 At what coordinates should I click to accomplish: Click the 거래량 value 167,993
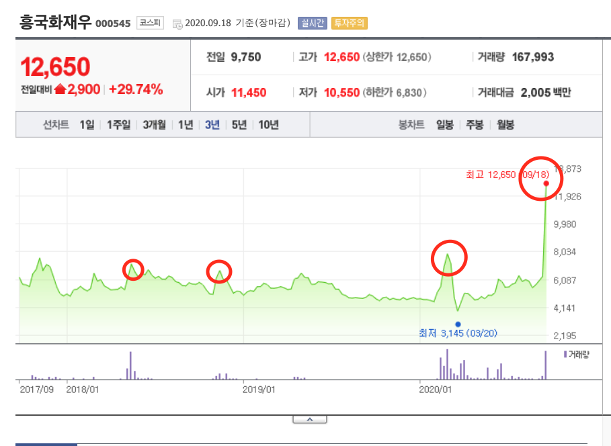coord(532,57)
